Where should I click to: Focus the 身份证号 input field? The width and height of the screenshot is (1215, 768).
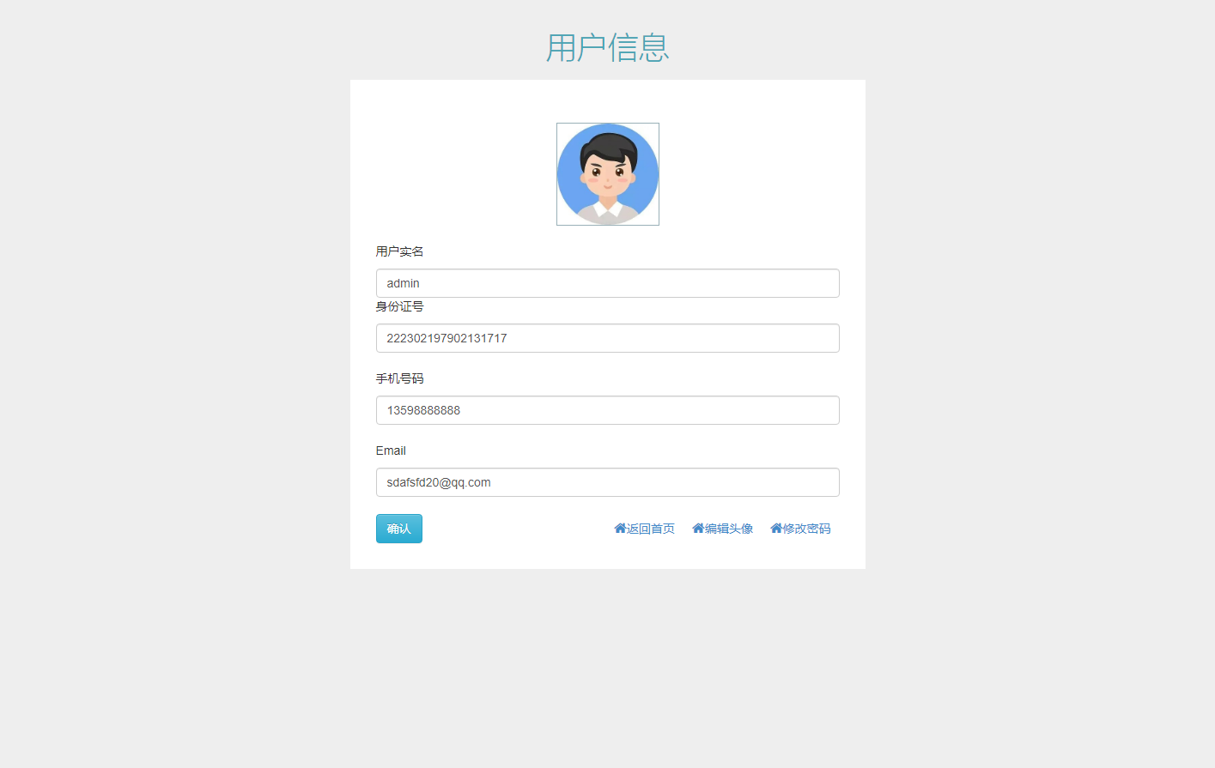coord(608,338)
